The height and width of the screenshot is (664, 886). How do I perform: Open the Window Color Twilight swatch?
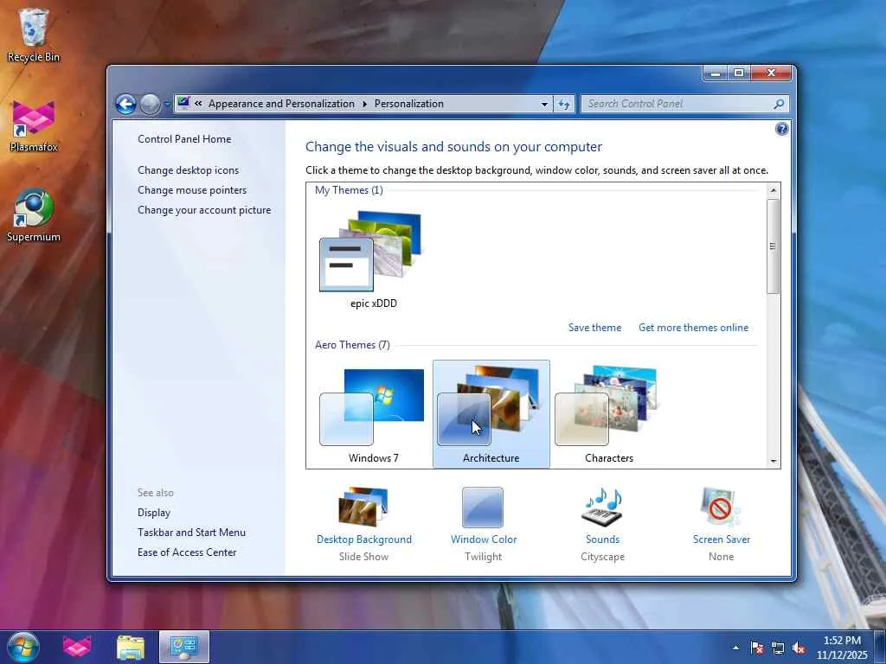(483, 508)
